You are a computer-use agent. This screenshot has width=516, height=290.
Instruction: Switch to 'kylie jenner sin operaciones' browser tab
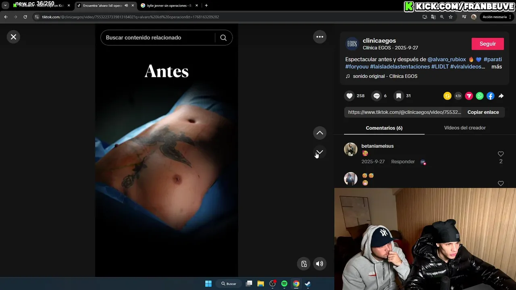[169, 6]
